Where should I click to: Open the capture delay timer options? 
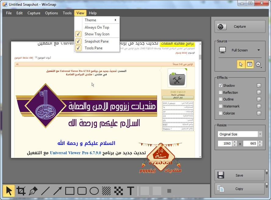tap(259, 64)
